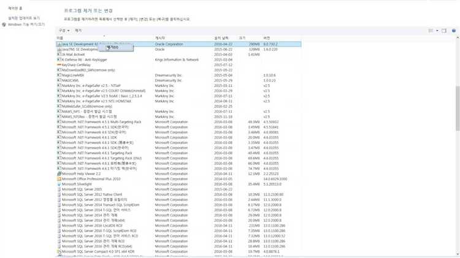Image resolution: width=460 pixels, height=258 pixels.
Task: Select the Microsoft SQL Server 2005 entry
Action: 178,189
